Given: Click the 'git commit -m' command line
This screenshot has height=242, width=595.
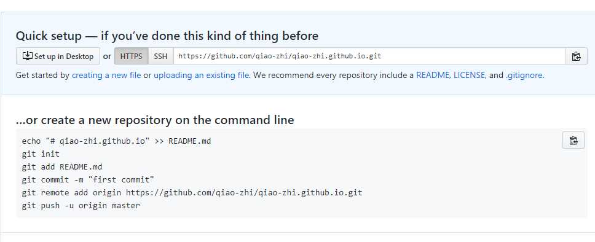Looking at the screenshot, I should pyautogui.click(x=88, y=180).
